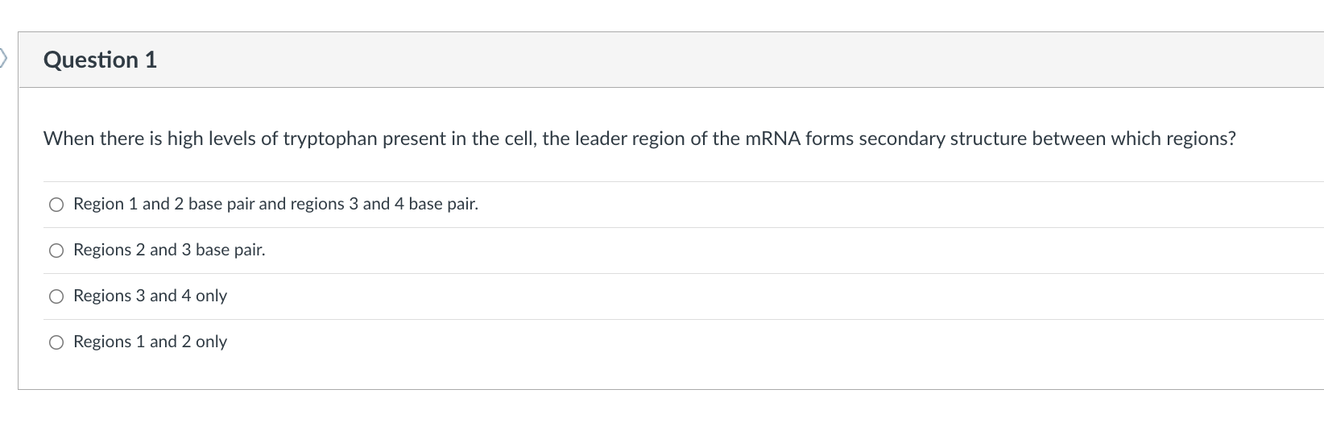Click label text "Regions 2 and 3 base pair."
Image resolution: width=1324 pixels, height=427 pixels.
169,250
